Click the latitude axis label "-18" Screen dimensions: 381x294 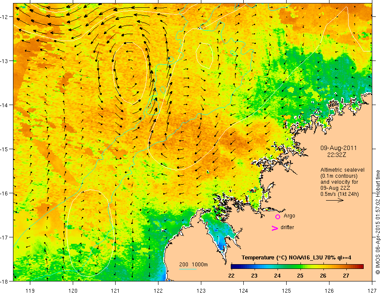5,281
